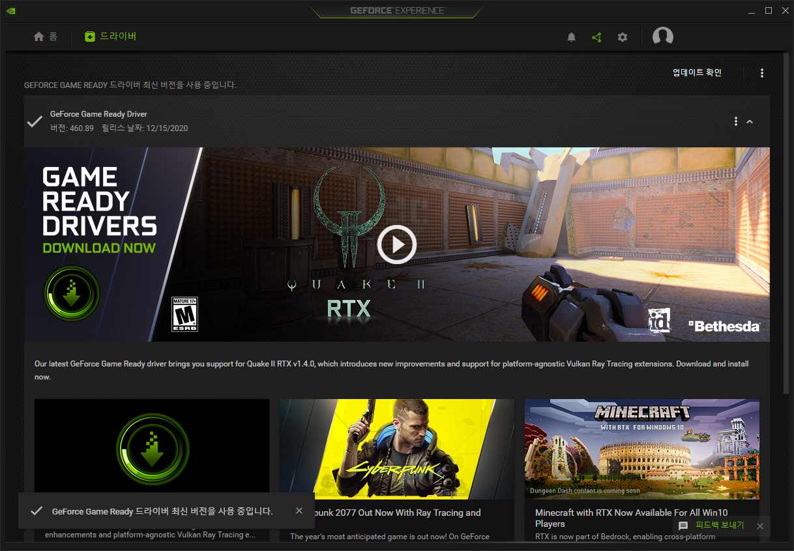Image resolution: width=794 pixels, height=551 pixels.
Task: Click the checkmark beside GeForce Game Ready Driver
Action: click(x=35, y=121)
